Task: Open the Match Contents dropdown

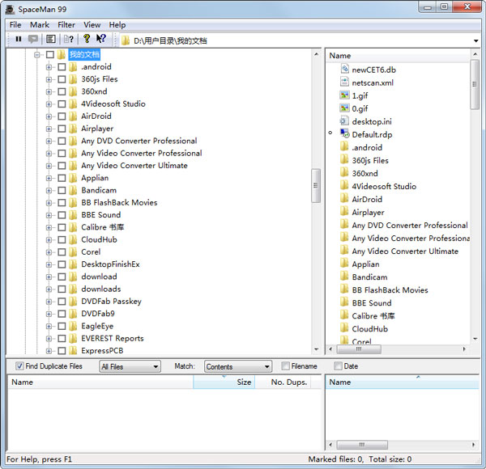Action: point(237,366)
